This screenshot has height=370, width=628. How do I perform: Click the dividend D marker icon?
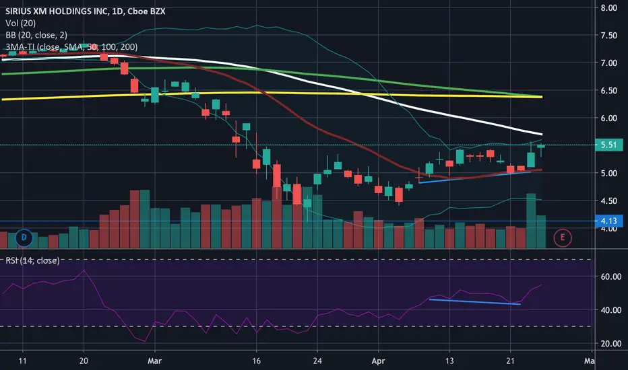coord(24,237)
